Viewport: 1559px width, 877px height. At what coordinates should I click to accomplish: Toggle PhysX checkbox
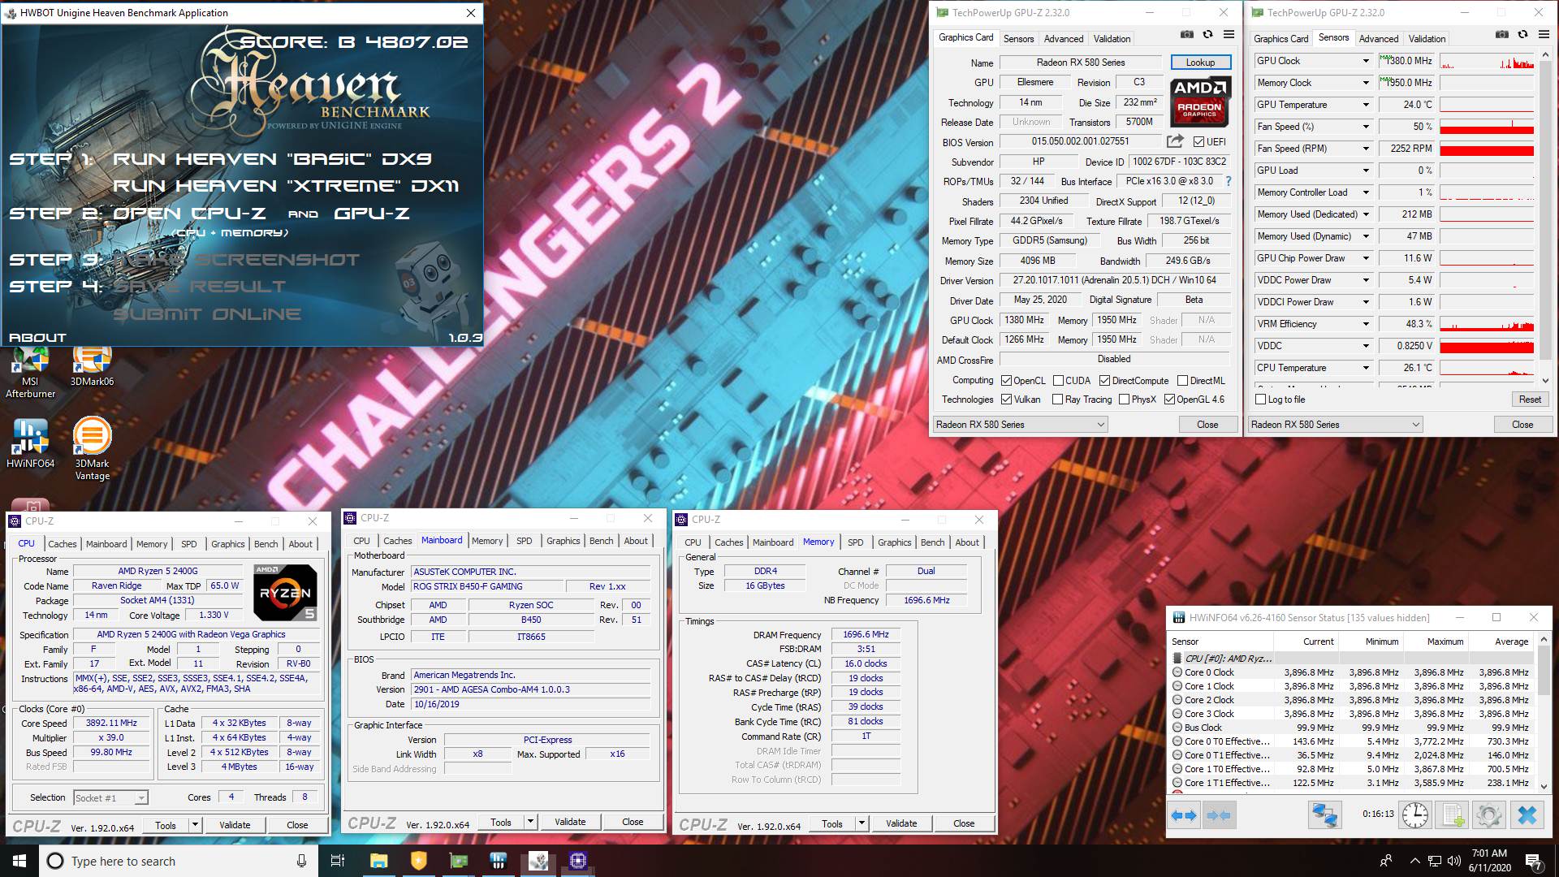(1124, 399)
